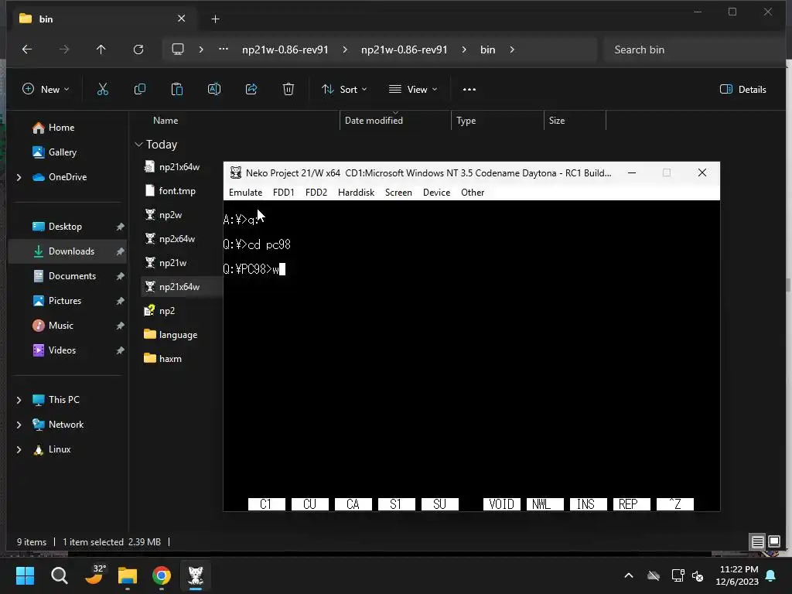Expand Network tree node
Screen dimensions: 792x594
(19, 425)
